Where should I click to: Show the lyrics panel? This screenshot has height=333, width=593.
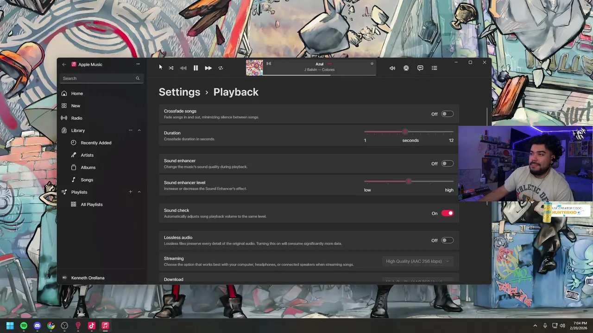[420, 68]
